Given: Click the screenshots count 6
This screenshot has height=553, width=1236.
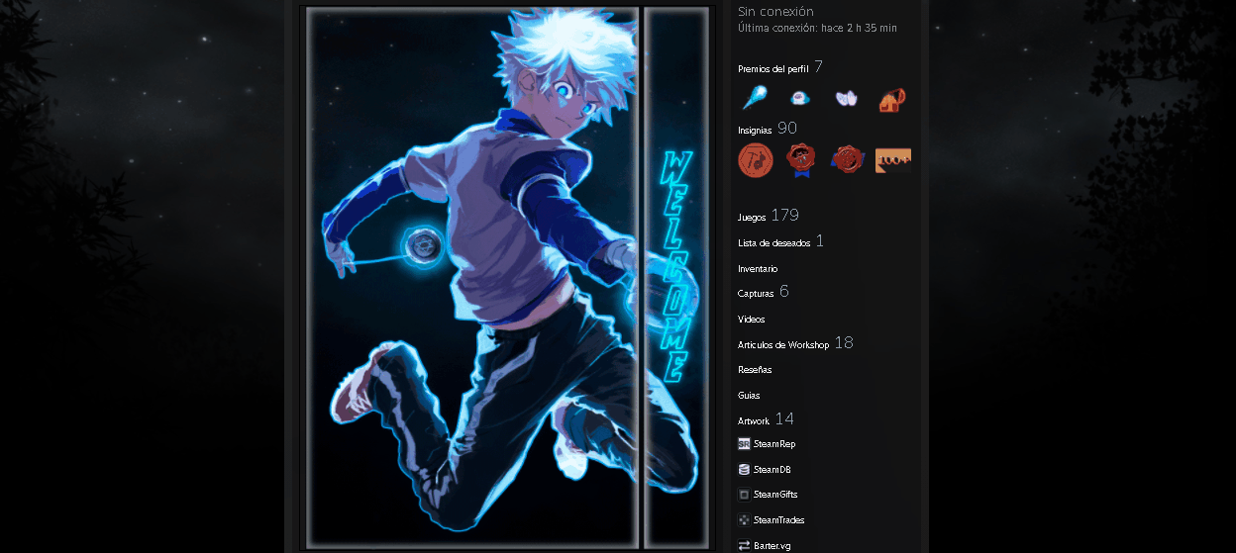Looking at the screenshot, I should (x=784, y=291).
